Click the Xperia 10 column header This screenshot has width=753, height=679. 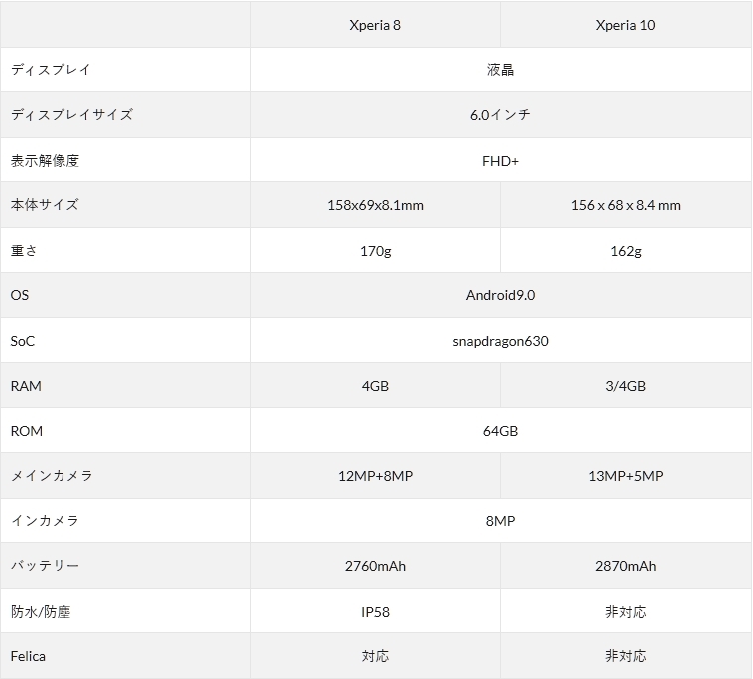pyautogui.click(x=625, y=25)
